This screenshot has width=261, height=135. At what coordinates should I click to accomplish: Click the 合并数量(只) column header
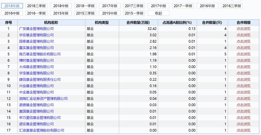(x=212, y=23)
